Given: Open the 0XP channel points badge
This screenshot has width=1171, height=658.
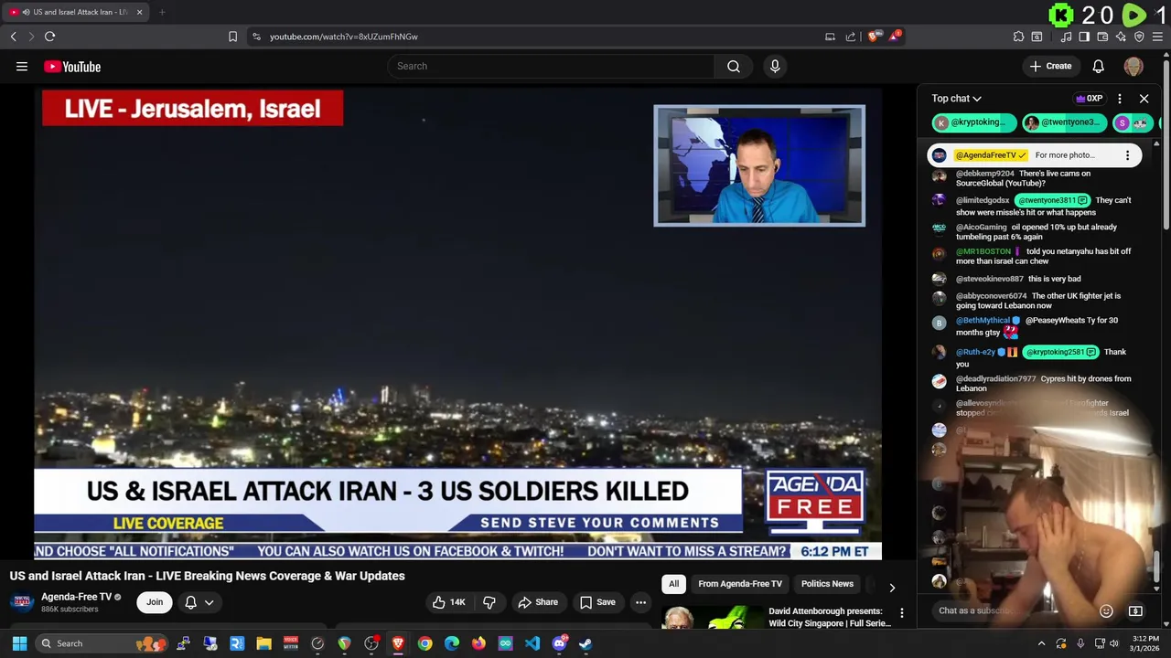Looking at the screenshot, I should point(1090,99).
